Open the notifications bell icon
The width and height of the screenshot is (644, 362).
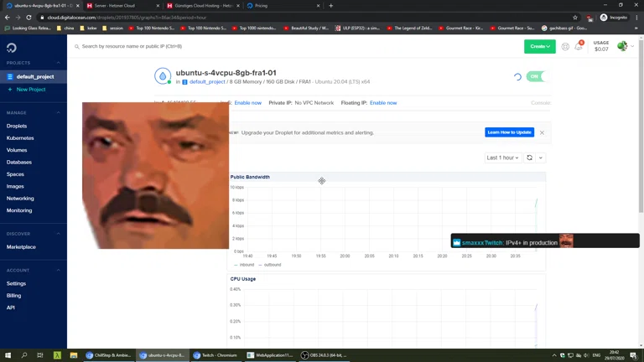pyautogui.click(x=579, y=46)
